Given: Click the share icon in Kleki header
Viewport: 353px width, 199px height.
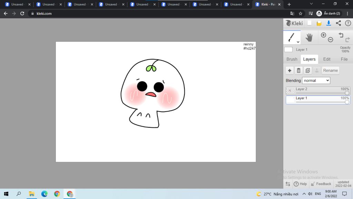Looking at the screenshot, I should (x=338, y=23).
